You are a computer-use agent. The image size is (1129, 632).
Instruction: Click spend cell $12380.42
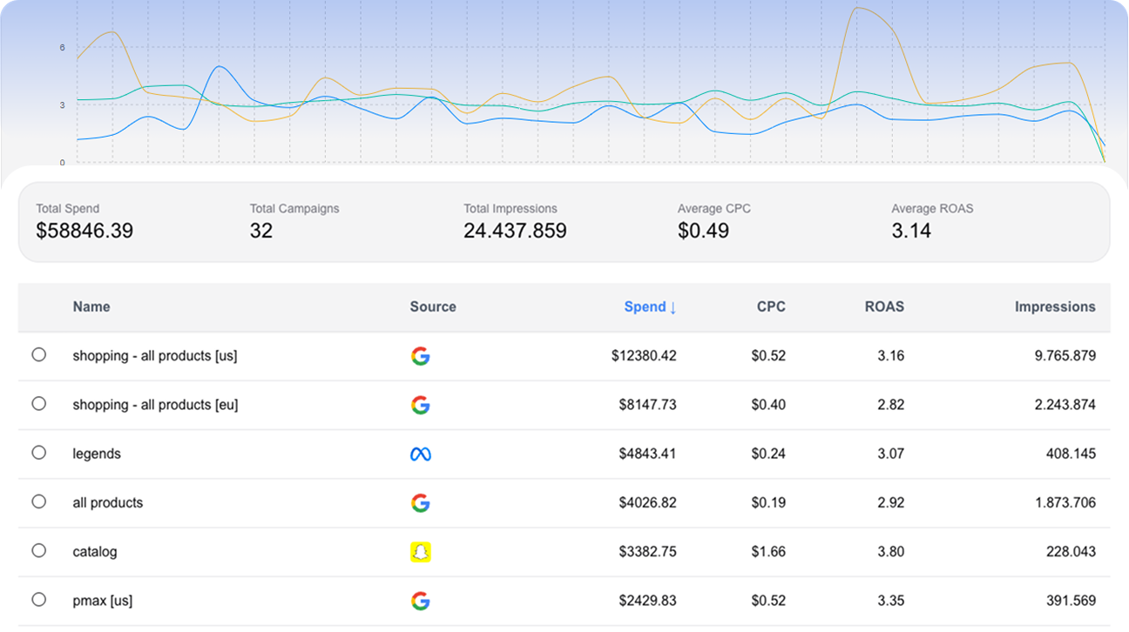[x=644, y=356]
